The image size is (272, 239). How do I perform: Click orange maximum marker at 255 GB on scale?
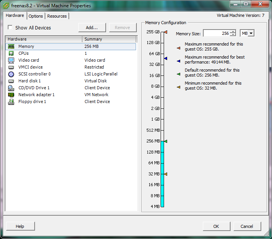[x=166, y=32]
